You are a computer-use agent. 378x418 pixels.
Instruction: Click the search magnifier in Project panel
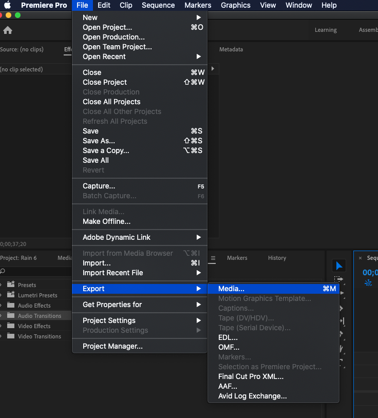3,271
